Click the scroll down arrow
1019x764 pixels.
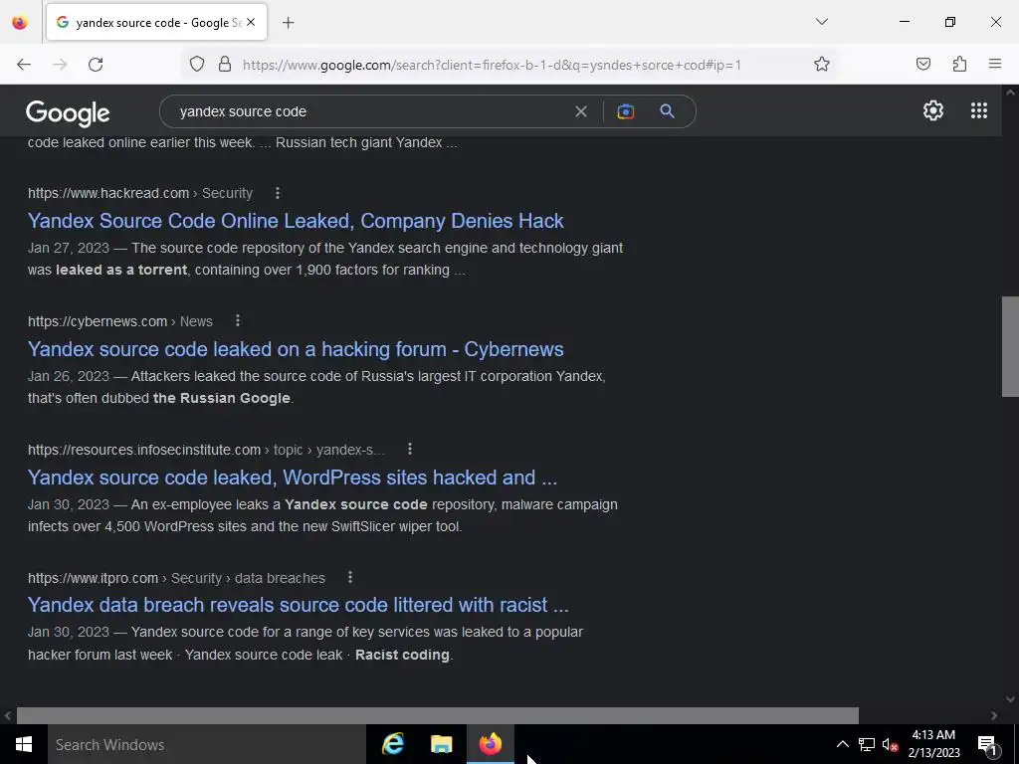(1010, 699)
